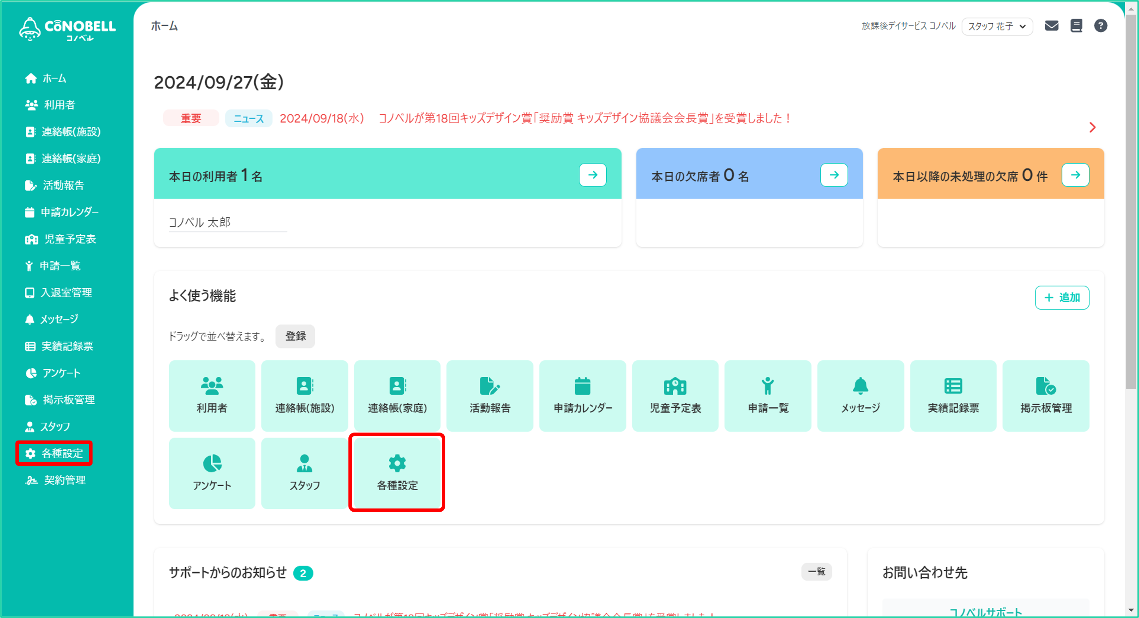The height and width of the screenshot is (618, 1139).
Task: Select 連絡帳(家庭) in the sidebar
Action: point(63,158)
